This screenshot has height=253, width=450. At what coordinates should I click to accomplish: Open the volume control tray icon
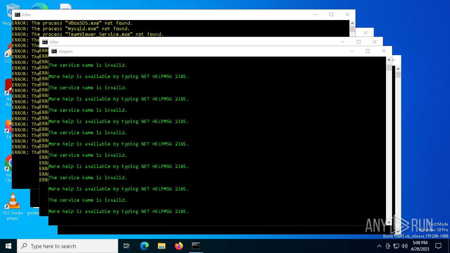[405, 246]
